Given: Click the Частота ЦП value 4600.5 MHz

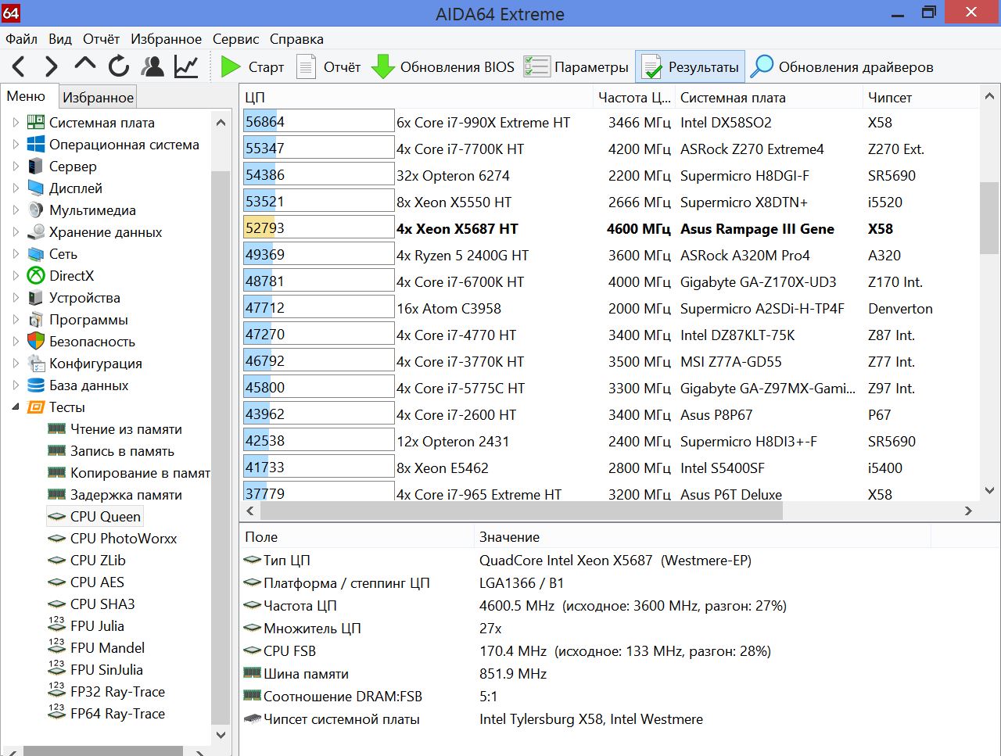Looking at the screenshot, I should tap(517, 606).
